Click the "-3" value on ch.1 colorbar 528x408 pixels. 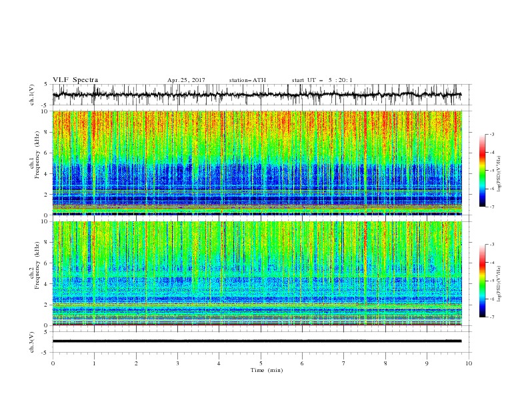click(491, 134)
